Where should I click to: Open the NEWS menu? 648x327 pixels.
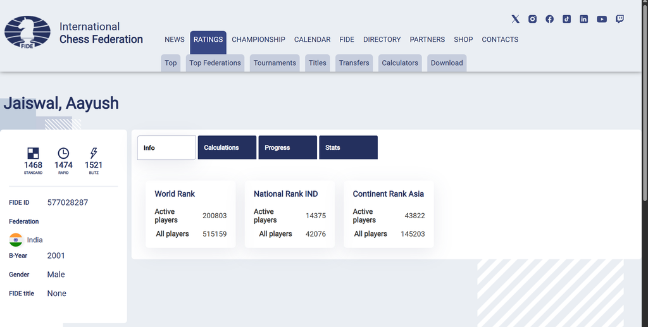coord(175,40)
